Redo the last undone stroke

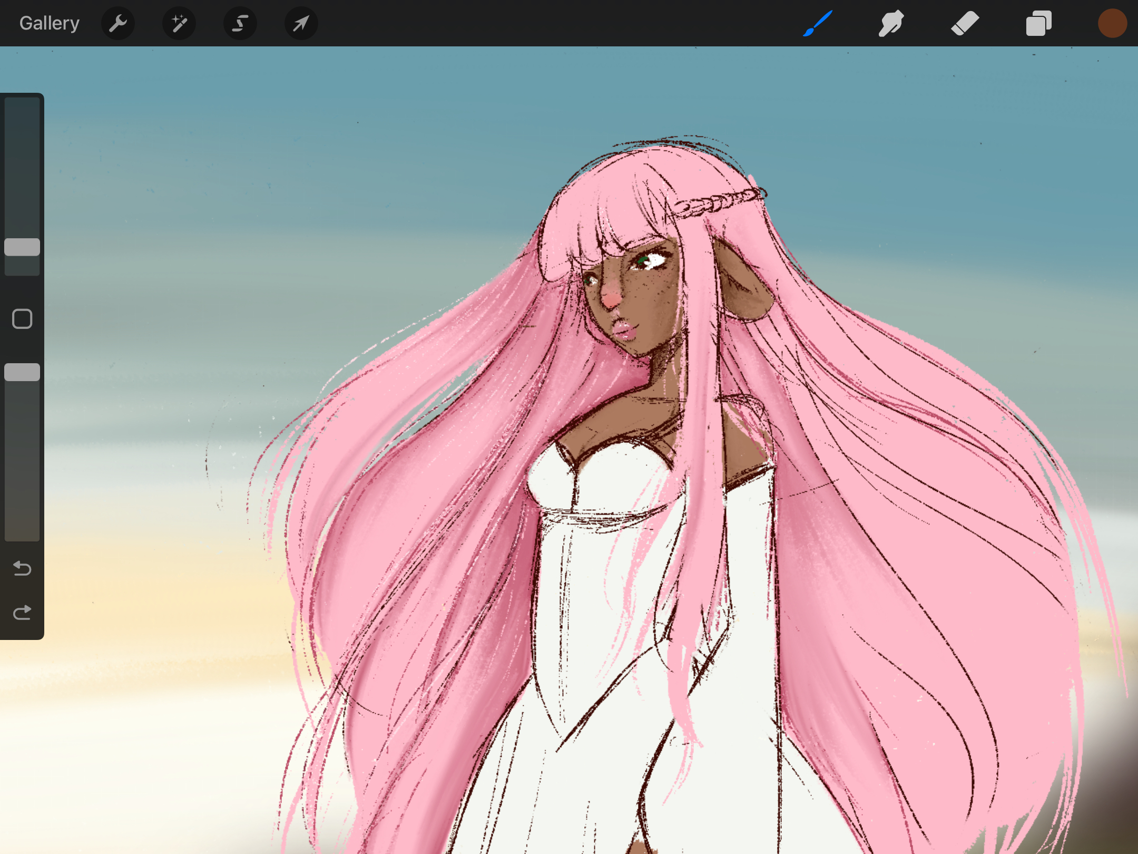point(22,613)
